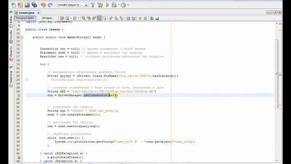Viewport: 291px width, 164px height.
Task: Click the Find Previous Occurrence icon
Action: click(89, 18)
